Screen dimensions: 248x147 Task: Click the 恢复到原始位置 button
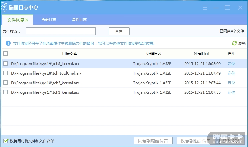(x=153, y=141)
